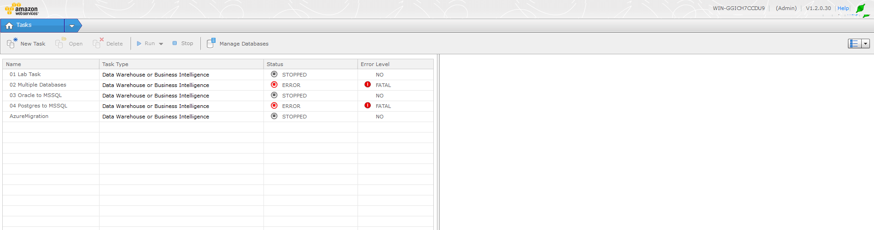
Task: Click the fatal error icon for 04 Postgres to MSSQL
Action: pyautogui.click(x=368, y=106)
